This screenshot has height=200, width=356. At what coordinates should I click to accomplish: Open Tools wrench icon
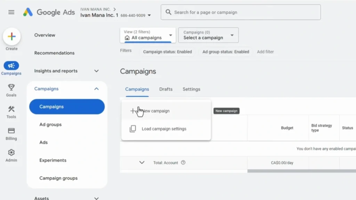[11, 109]
